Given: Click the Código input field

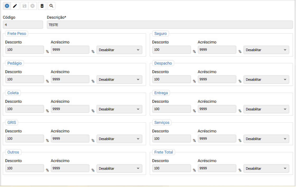Looking at the screenshot, I should [x=23, y=25].
